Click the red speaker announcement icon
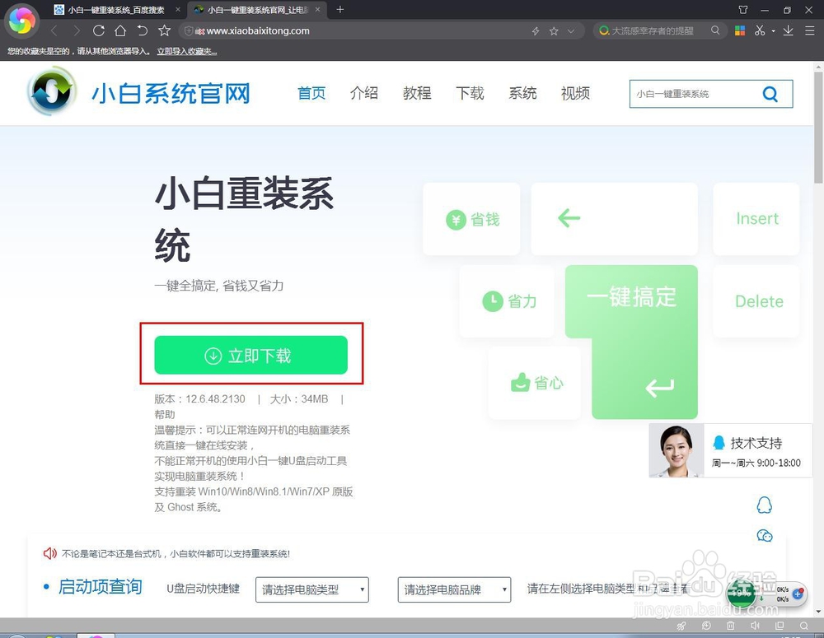 coord(50,553)
